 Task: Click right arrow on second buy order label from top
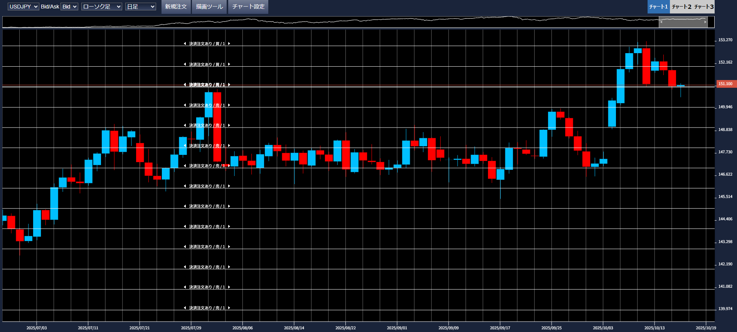[x=229, y=64]
